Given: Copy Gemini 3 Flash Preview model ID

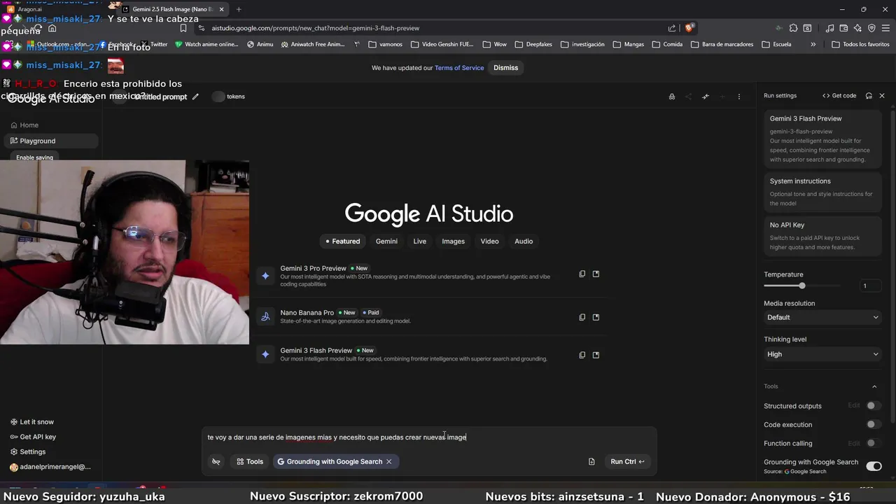Looking at the screenshot, I should [582, 355].
